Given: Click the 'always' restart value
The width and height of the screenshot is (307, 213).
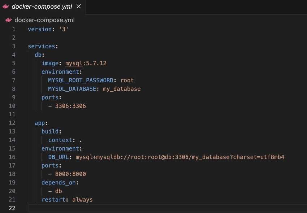Looking at the screenshot, I should pyautogui.click(x=82, y=200).
